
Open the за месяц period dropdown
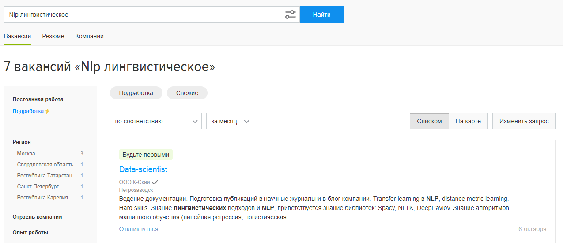[230, 121]
